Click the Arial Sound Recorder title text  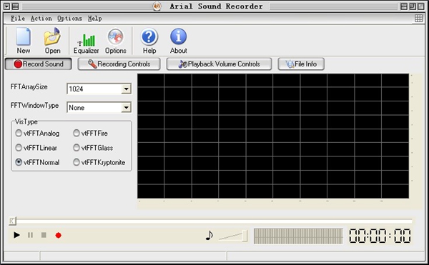point(216,6)
